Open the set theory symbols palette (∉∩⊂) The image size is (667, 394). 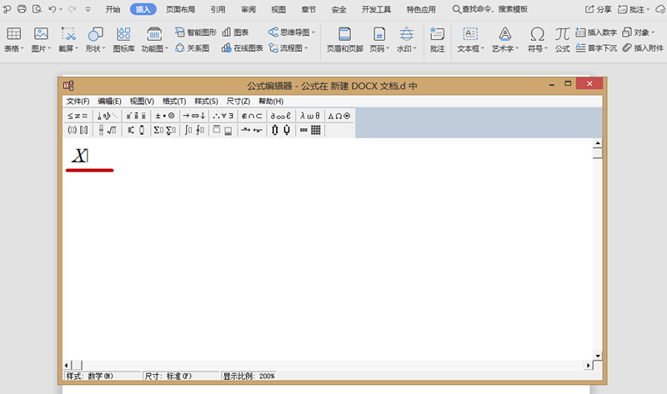pos(252,116)
